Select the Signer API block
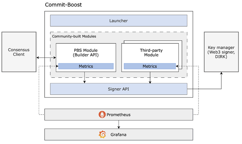 (119, 89)
